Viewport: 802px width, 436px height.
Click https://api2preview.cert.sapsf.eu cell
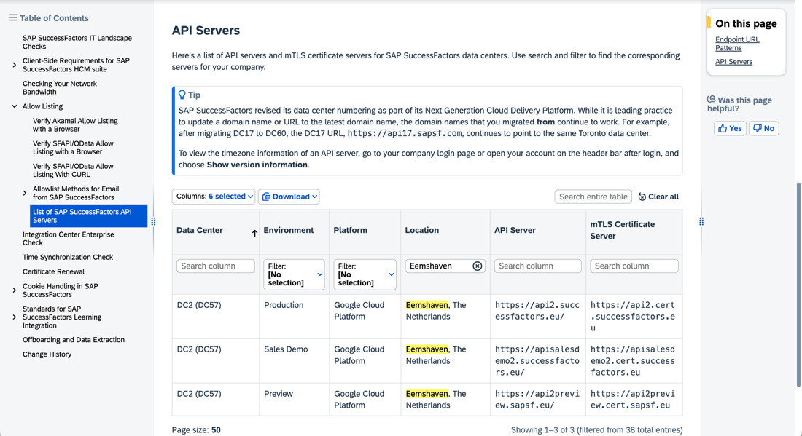[x=633, y=399]
